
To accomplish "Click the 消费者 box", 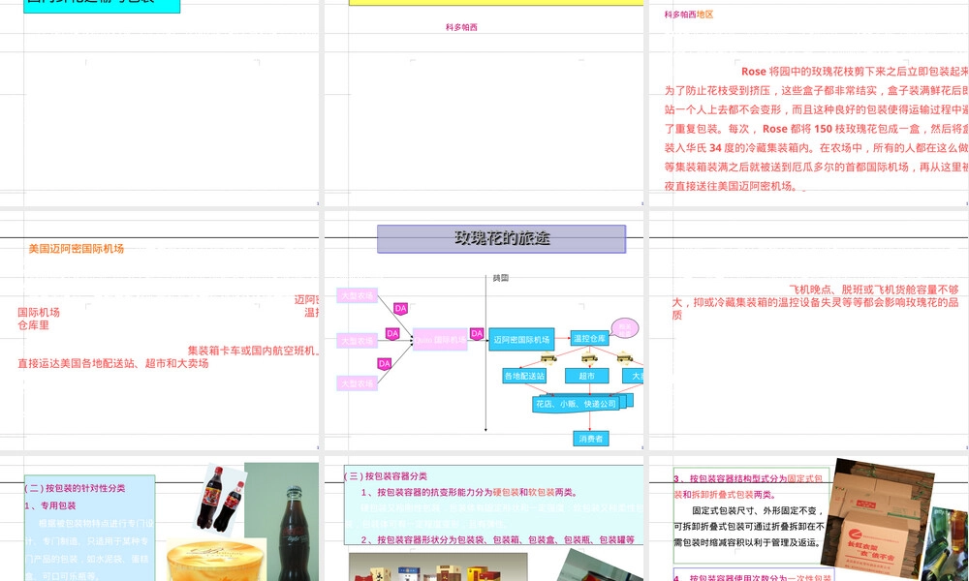I will point(591,439).
